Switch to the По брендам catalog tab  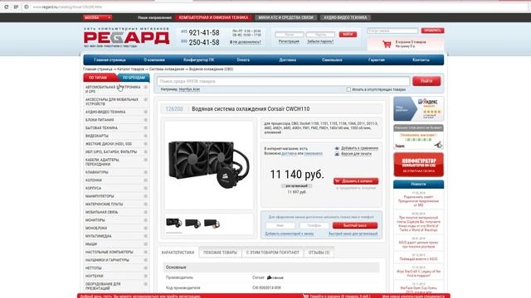point(134,78)
